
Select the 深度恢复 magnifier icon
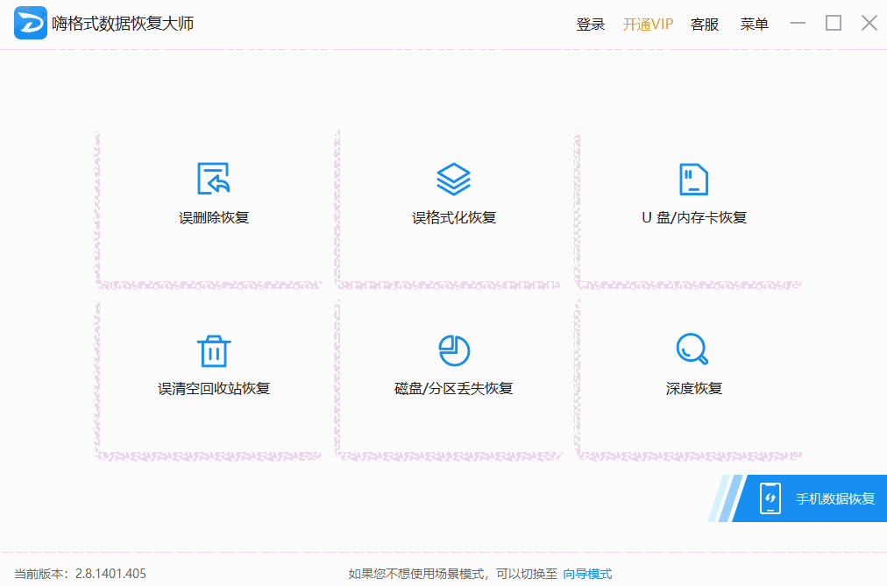(692, 349)
